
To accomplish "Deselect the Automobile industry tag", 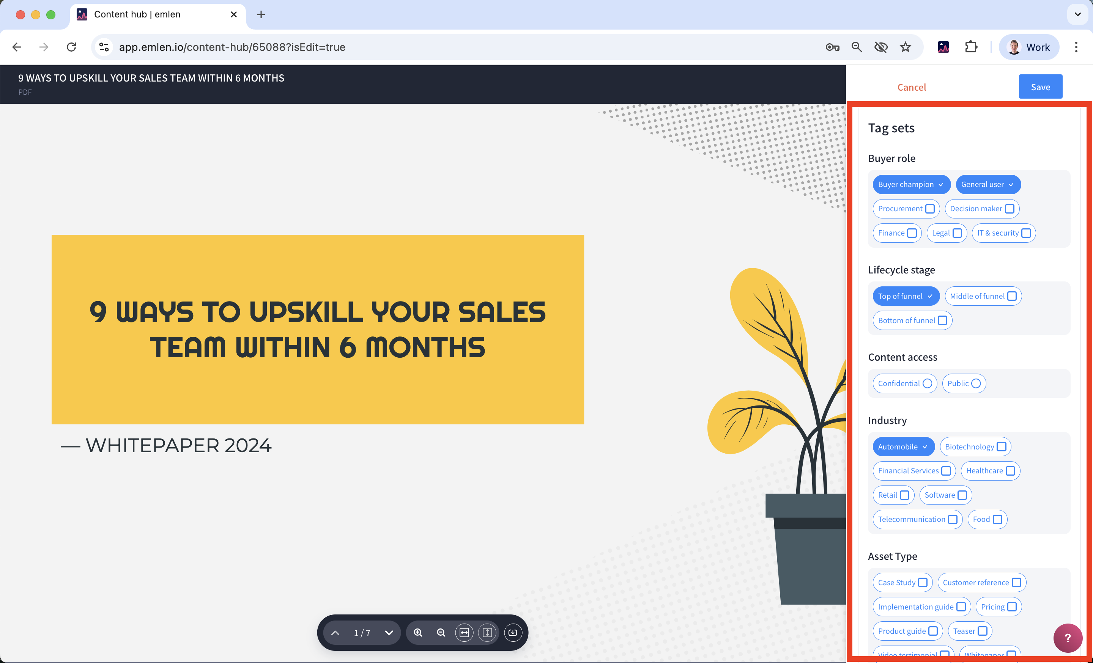I will 903,447.
